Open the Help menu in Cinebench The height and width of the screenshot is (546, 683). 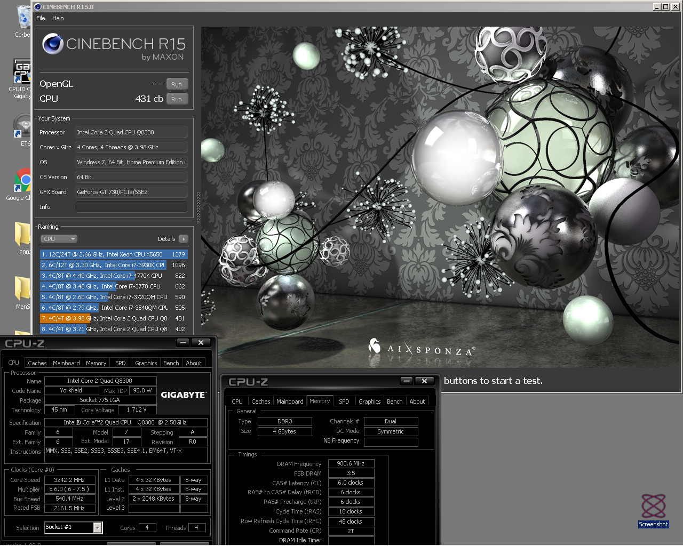[x=58, y=18]
